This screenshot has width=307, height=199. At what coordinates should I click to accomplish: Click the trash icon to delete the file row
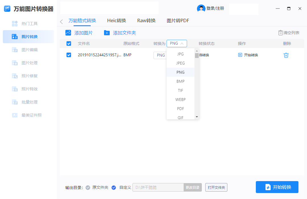[x=286, y=55]
